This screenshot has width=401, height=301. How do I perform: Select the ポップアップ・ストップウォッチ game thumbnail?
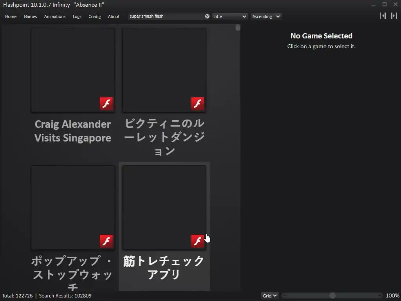pyautogui.click(x=73, y=208)
